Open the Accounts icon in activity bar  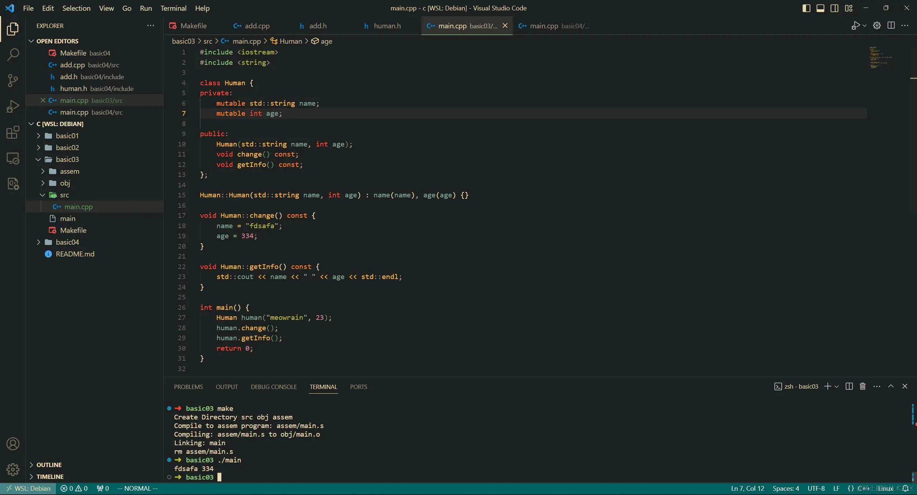coord(13,444)
